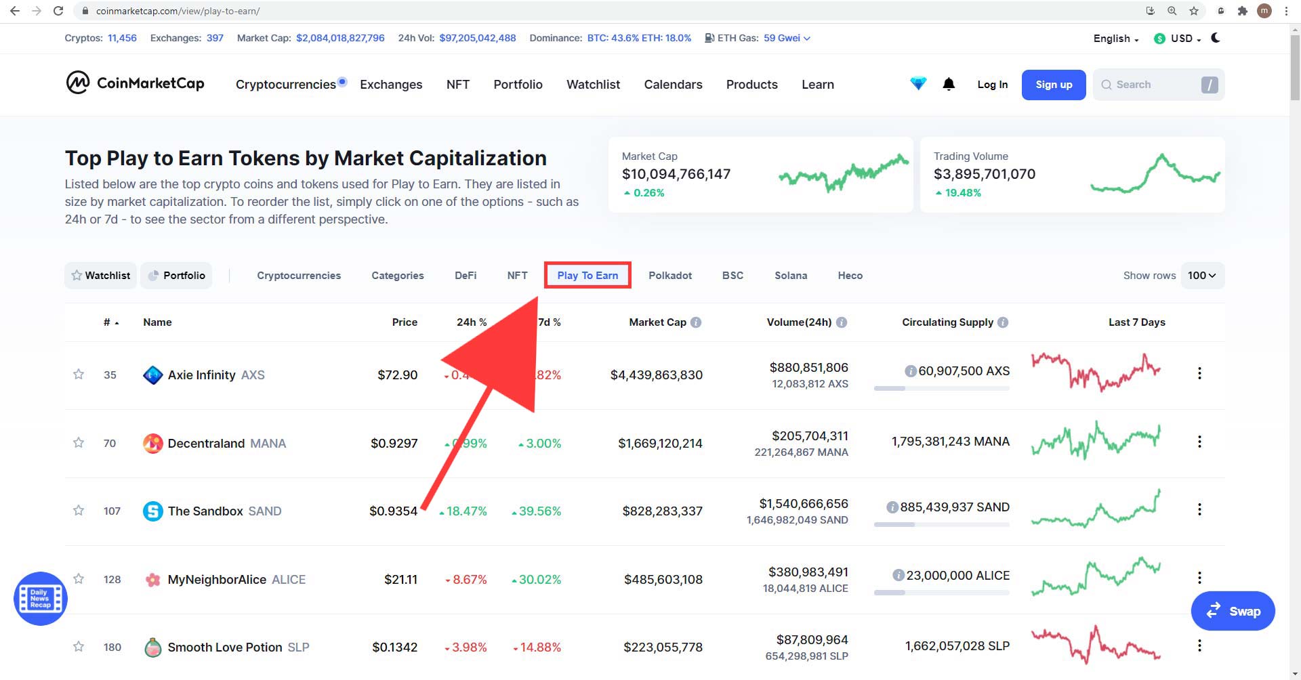Click Decentraland coin logo
The height and width of the screenshot is (680, 1301).
[153, 443]
